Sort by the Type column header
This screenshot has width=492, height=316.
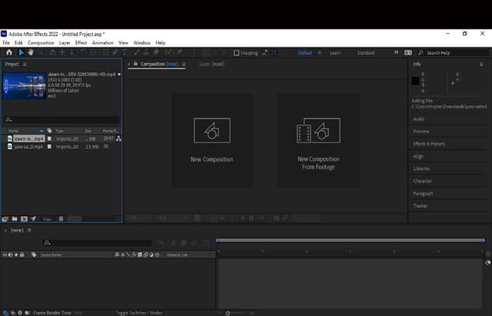[x=59, y=131]
